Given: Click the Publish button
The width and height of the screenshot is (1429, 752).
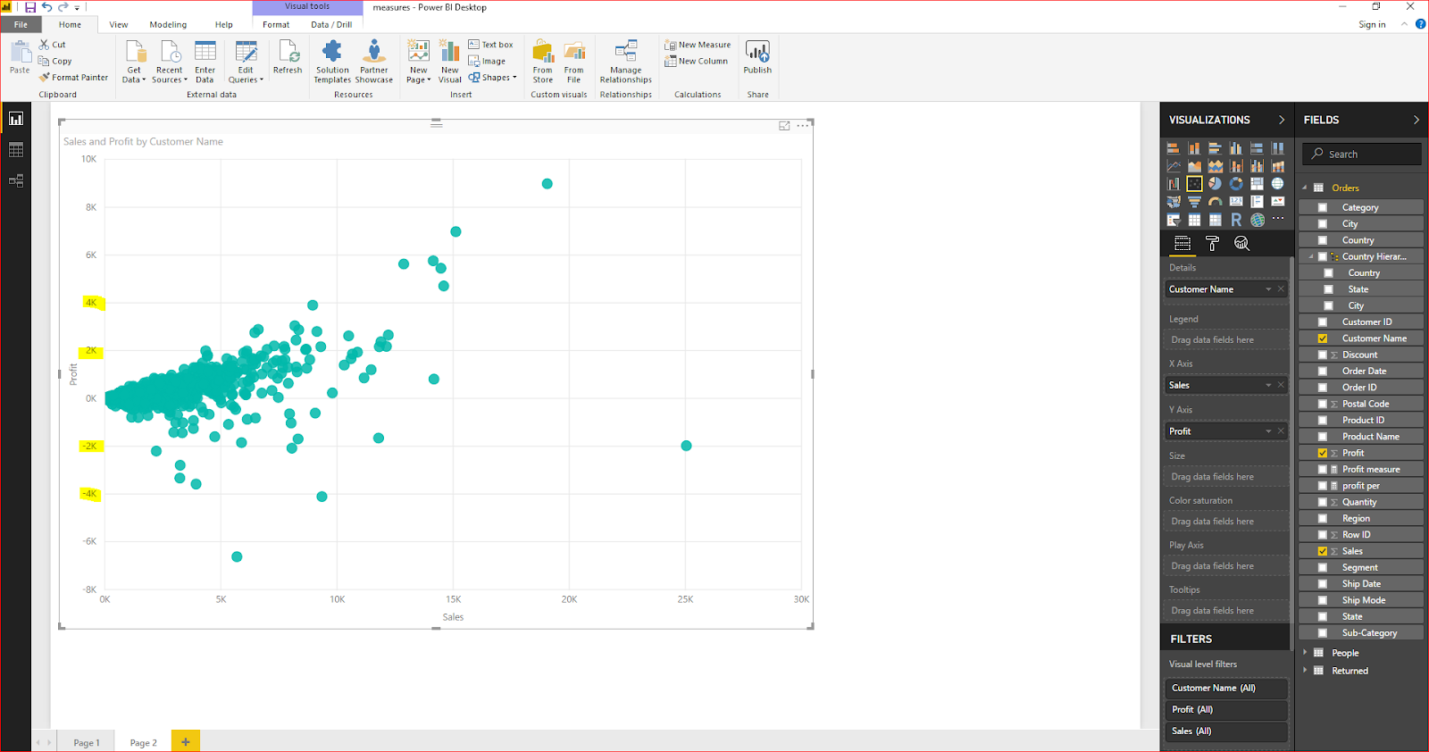Looking at the screenshot, I should pyautogui.click(x=757, y=59).
